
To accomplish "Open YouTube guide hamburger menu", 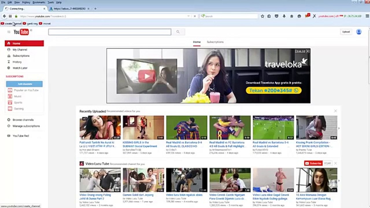I will (x=9, y=32).
